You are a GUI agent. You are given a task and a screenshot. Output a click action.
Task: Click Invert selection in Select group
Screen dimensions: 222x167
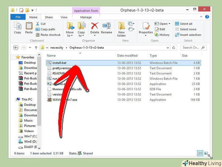tap(188, 35)
